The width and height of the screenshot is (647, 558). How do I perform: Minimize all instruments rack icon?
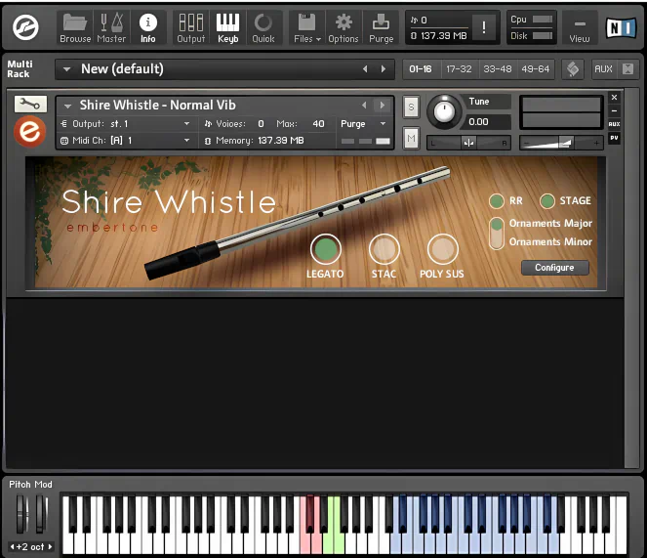tap(573, 69)
